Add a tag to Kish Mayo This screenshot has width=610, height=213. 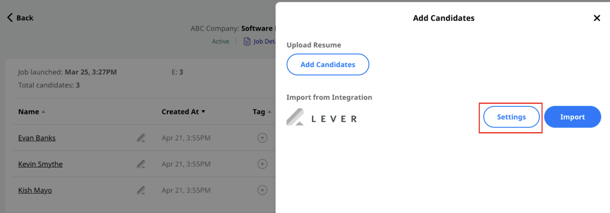click(262, 190)
